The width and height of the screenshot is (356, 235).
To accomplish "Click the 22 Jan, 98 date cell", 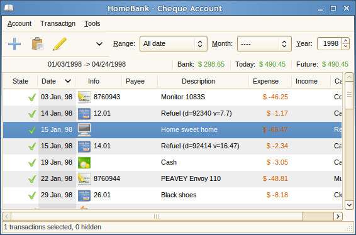I will point(57,178).
